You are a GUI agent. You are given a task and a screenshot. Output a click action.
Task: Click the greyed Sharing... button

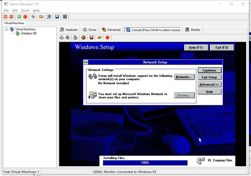coord(184,95)
